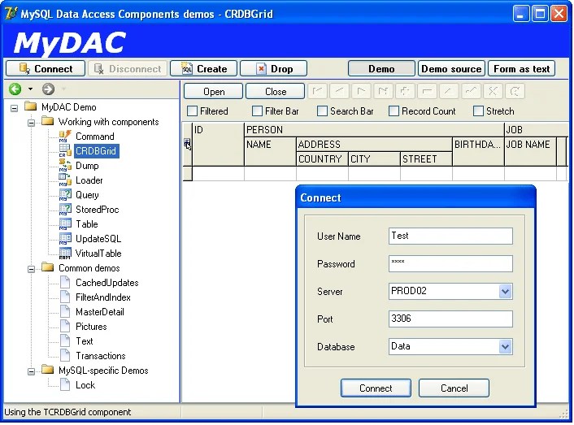Image resolution: width=574 pixels, height=425 pixels.
Task: Open the Server dropdown list
Action: pyautogui.click(x=505, y=292)
